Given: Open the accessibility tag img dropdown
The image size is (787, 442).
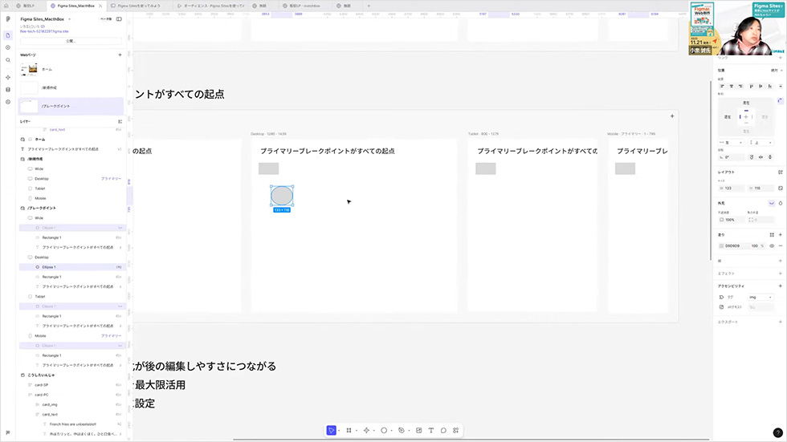Looking at the screenshot, I should point(761,297).
